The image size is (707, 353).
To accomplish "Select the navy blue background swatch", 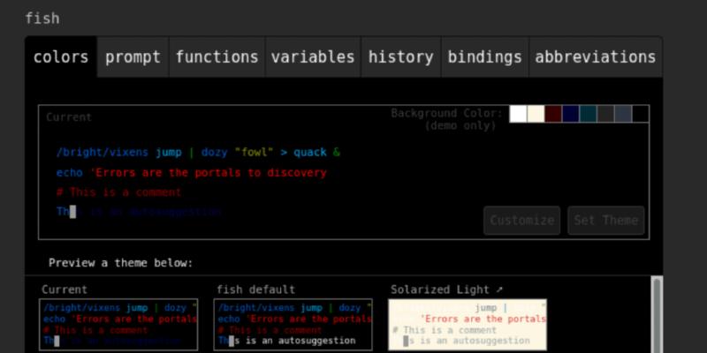I will pyautogui.click(x=571, y=114).
